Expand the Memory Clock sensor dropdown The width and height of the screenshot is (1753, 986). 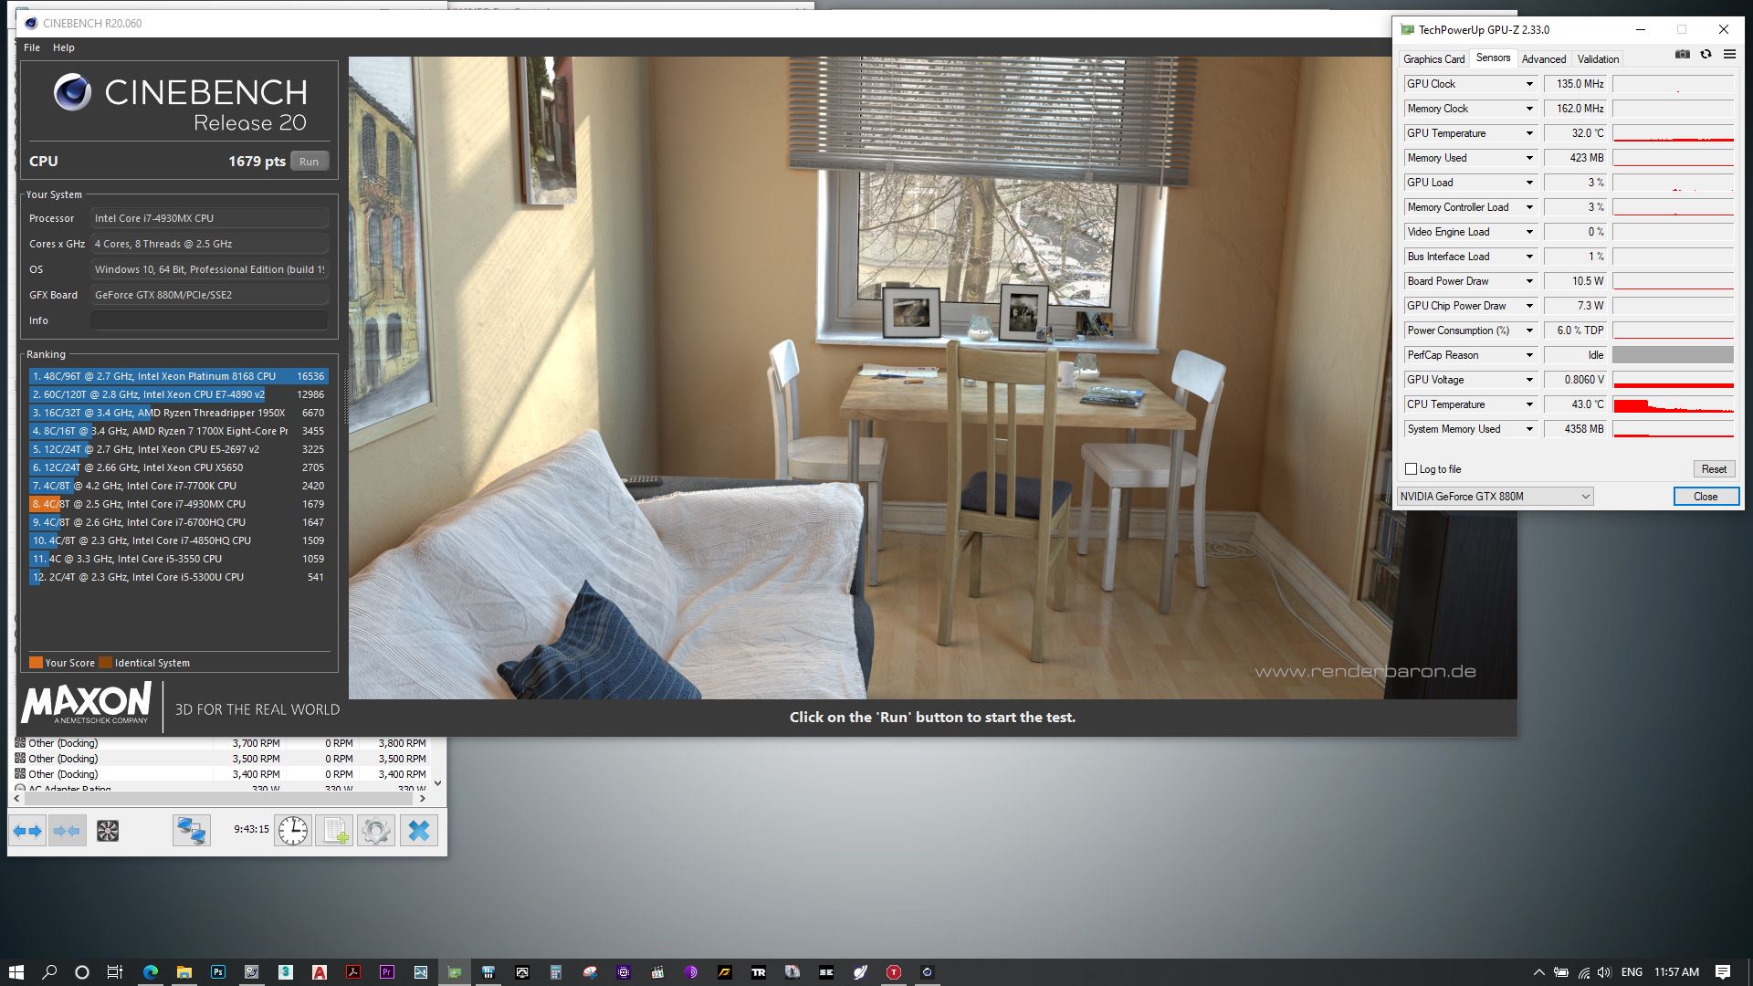(1529, 109)
